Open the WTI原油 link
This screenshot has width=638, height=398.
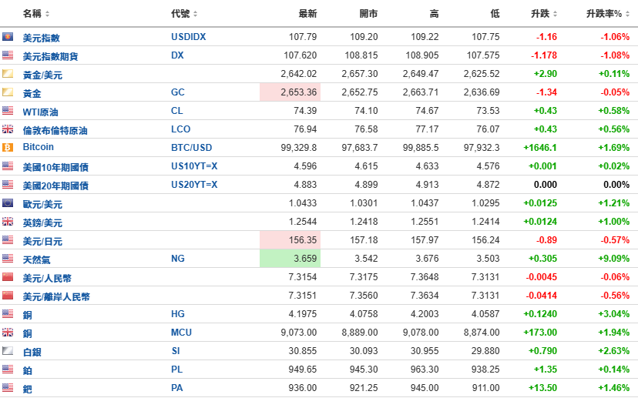coord(42,111)
